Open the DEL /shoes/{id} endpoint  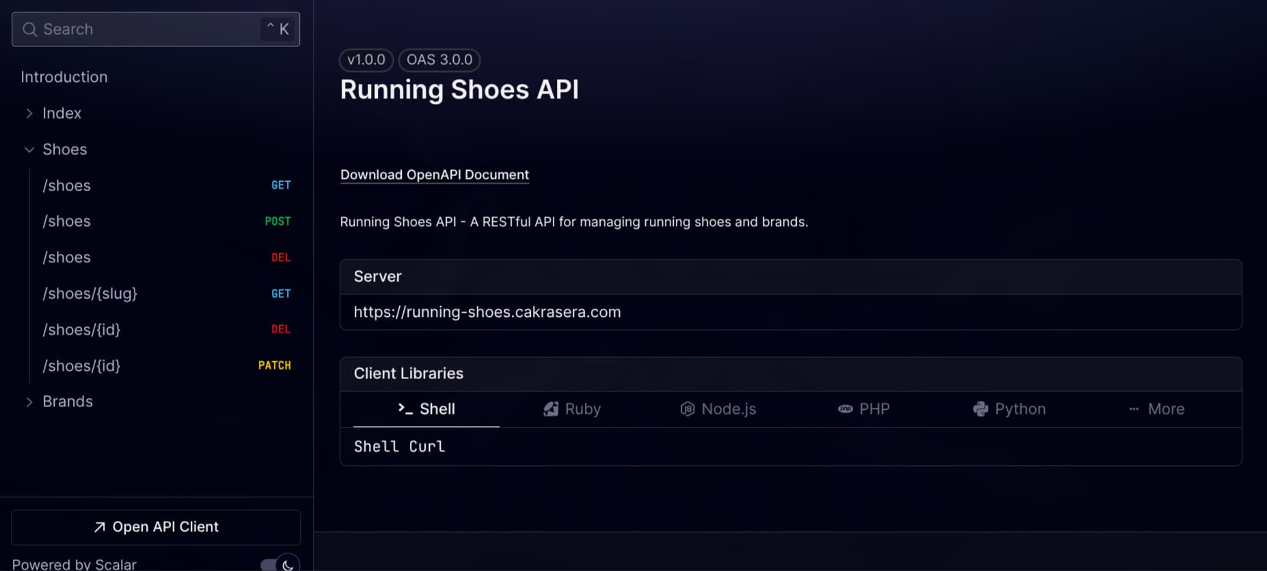[167, 329]
